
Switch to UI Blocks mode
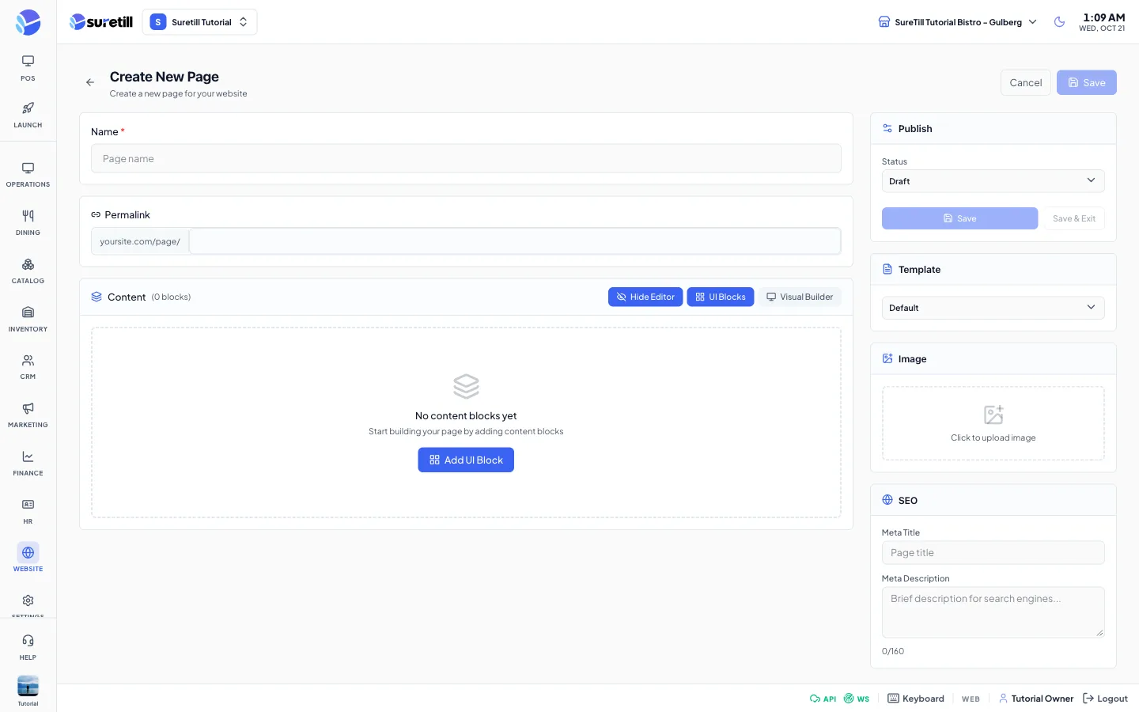click(720, 297)
